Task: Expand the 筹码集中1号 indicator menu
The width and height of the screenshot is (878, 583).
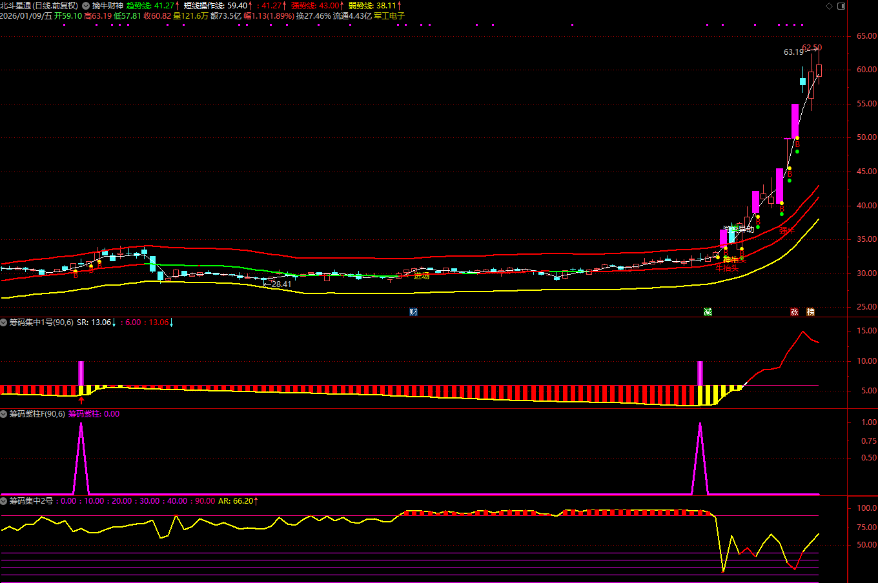Action: 4,322
